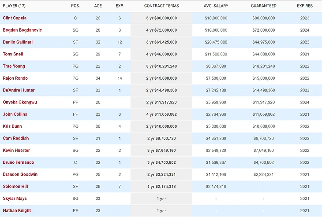This screenshot has height=217, width=322.
Task: Click on Trae Young's name
Action: (x=14, y=66)
